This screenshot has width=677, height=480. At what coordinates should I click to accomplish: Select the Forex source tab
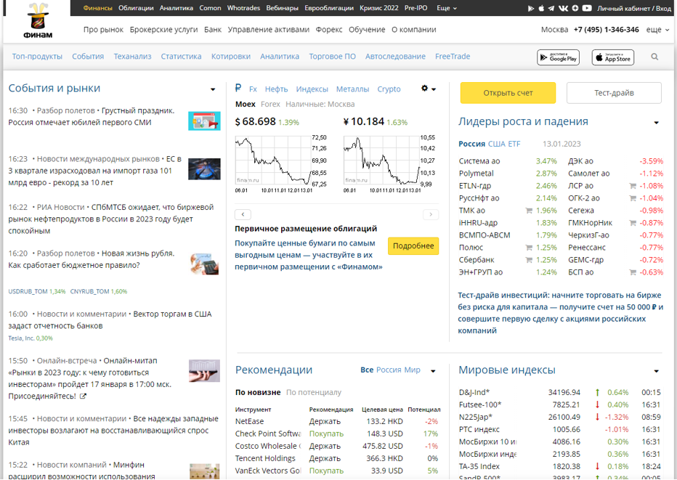[270, 105]
